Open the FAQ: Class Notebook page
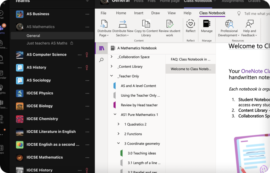Viewport: 270px width, 173px height. tap(191, 59)
